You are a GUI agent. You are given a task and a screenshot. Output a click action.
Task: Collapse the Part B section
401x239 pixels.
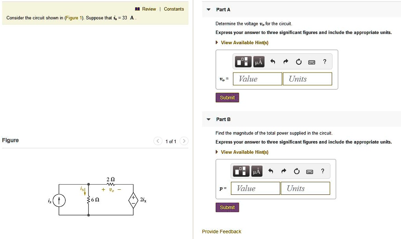[208, 119]
